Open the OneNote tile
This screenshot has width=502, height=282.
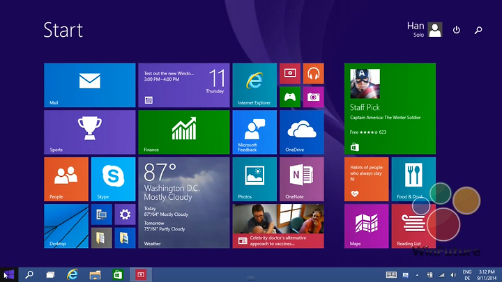[x=302, y=179]
